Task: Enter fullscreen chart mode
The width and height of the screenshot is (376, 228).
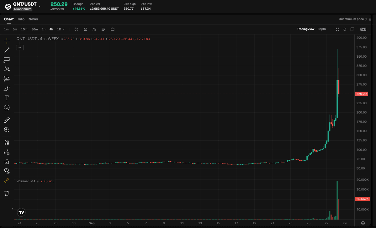Action: point(338,29)
